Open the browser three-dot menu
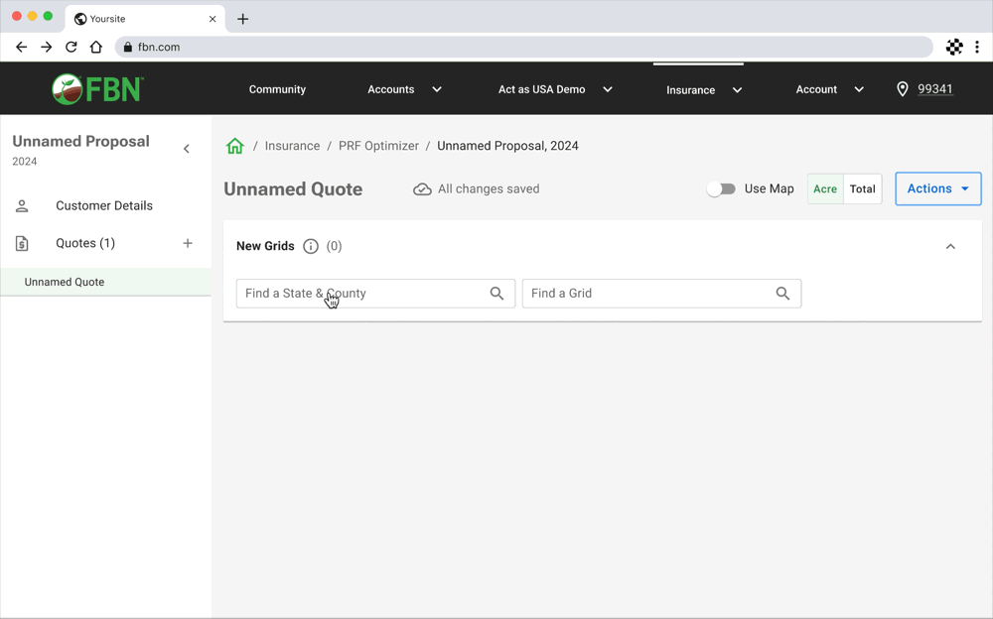 point(976,47)
